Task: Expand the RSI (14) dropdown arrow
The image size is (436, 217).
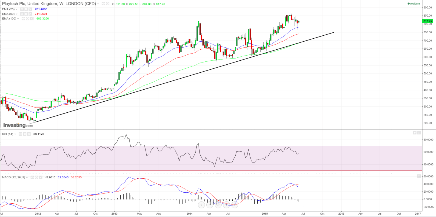Action: pos(15,134)
